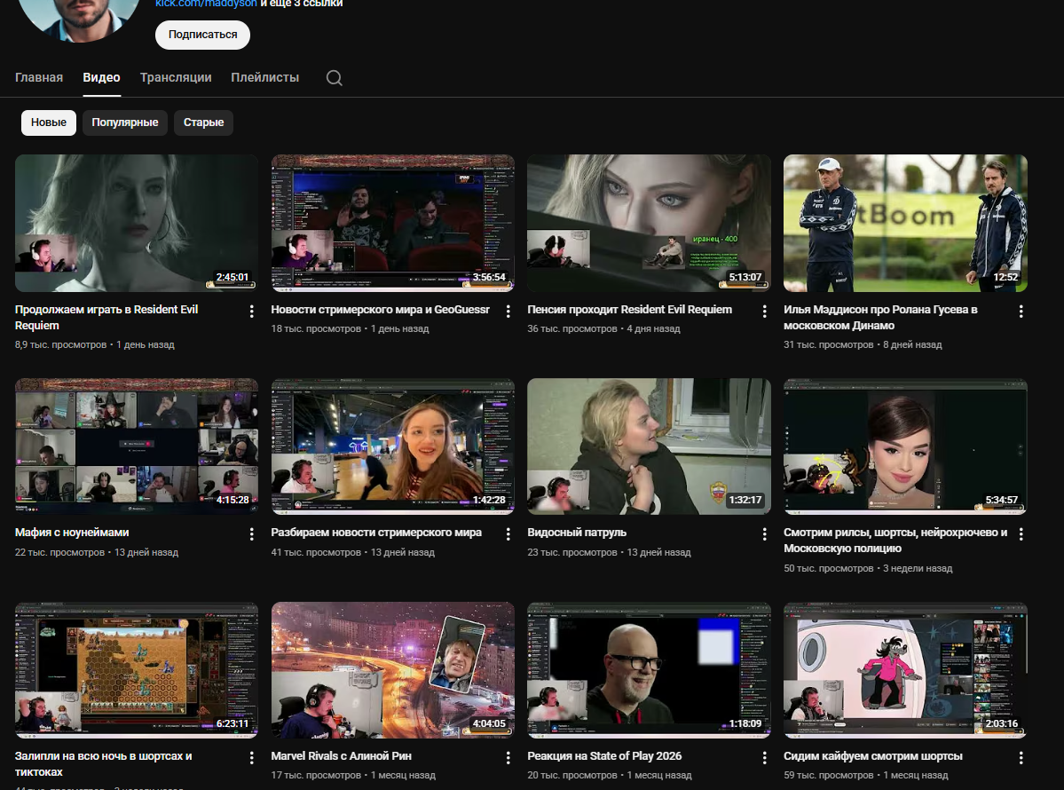Screen dimensions: 1064x790
Task: Click "8,9 тыс. просмотров" view count text
Action: pos(60,344)
